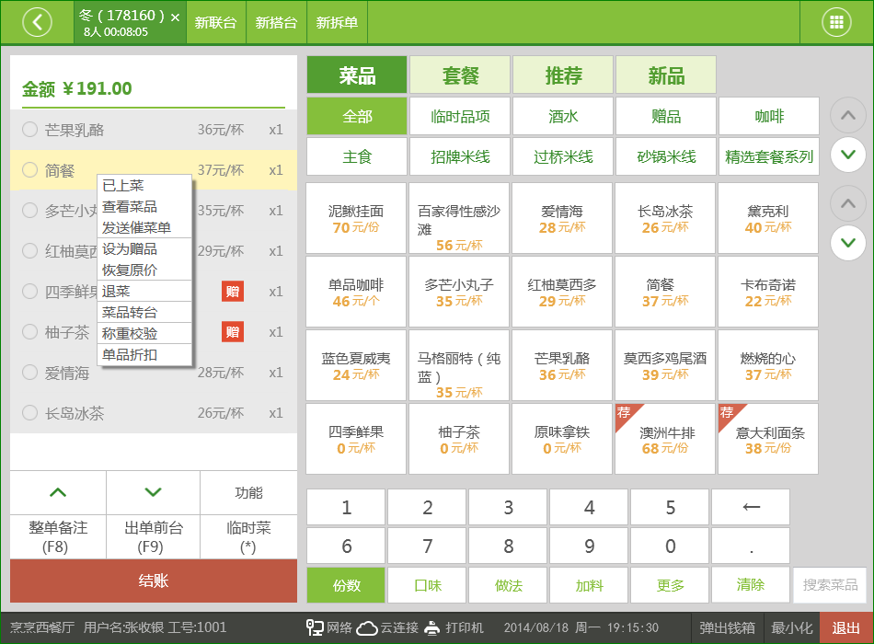This screenshot has height=644, width=874.
Task: Click the red 结账 checkout button
Action: coord(154,581)
